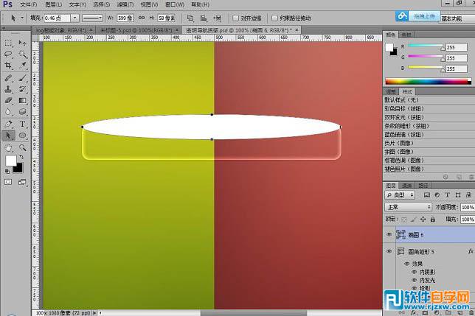Toggle visibility of 效果 group
This screenshot has height=316, width=475.
[x=407, y=264]
